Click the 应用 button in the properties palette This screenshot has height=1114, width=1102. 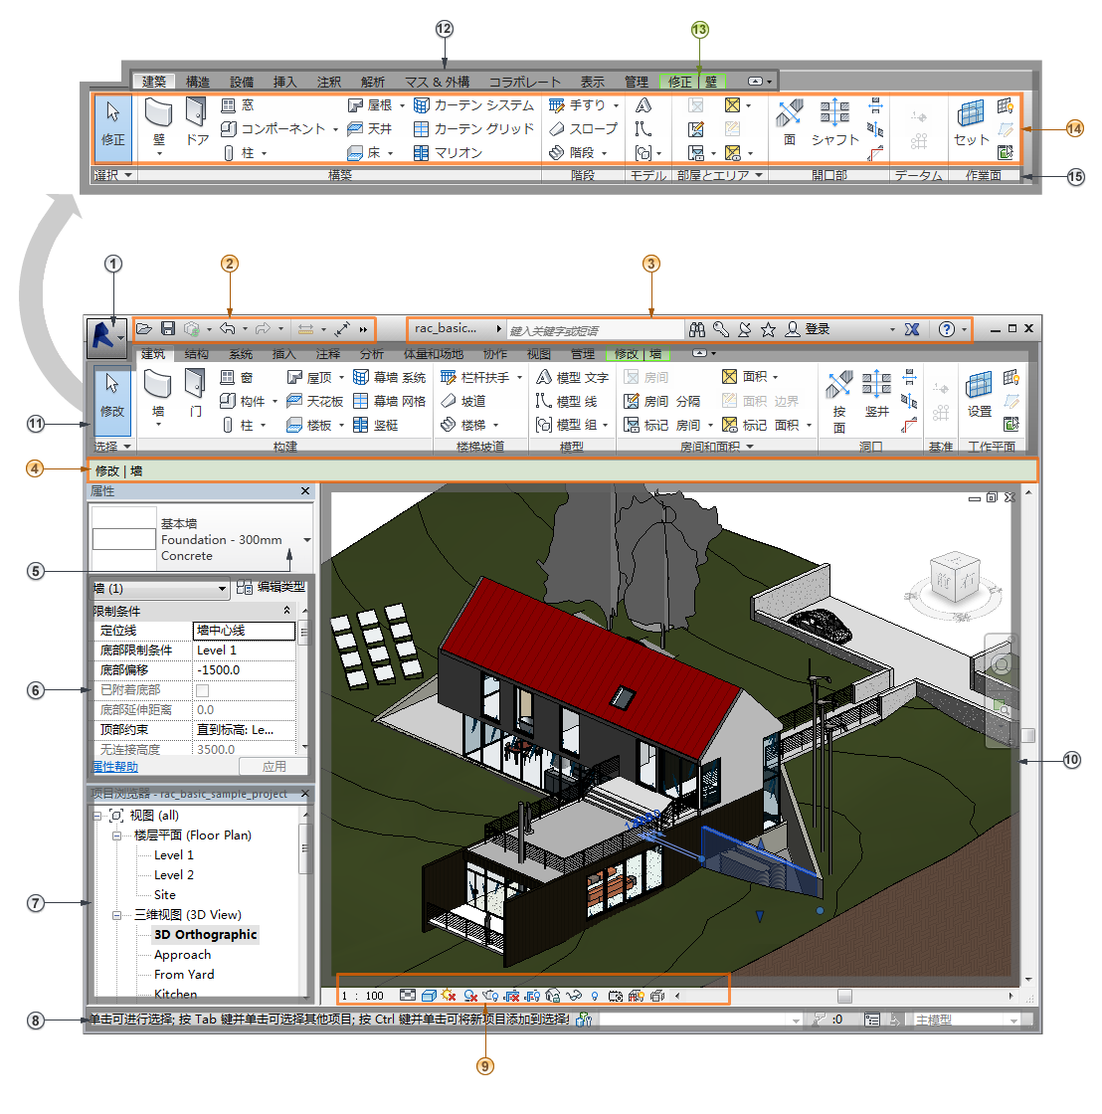point(274,765)
